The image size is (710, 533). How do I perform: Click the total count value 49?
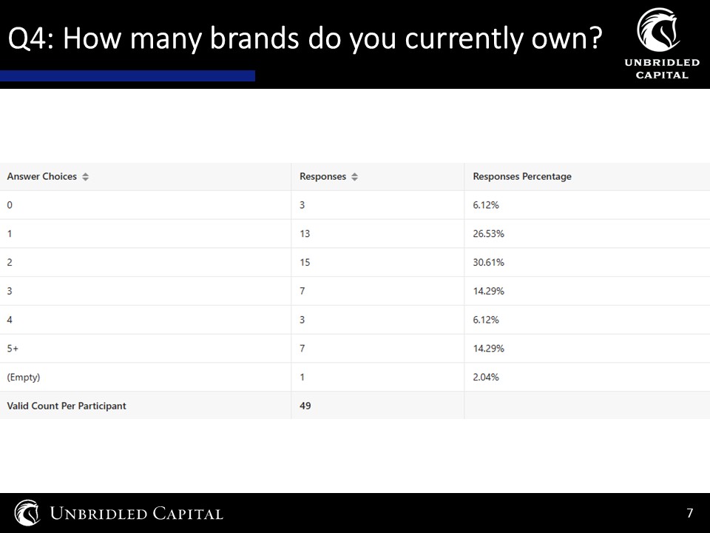[305, 406]
